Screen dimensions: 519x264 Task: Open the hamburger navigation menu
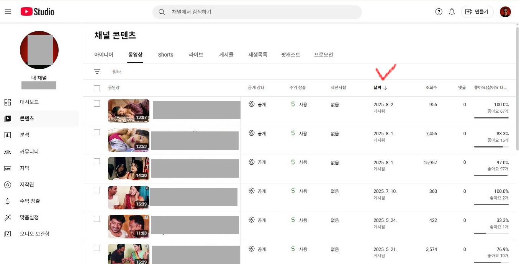[x=8, y=12]
